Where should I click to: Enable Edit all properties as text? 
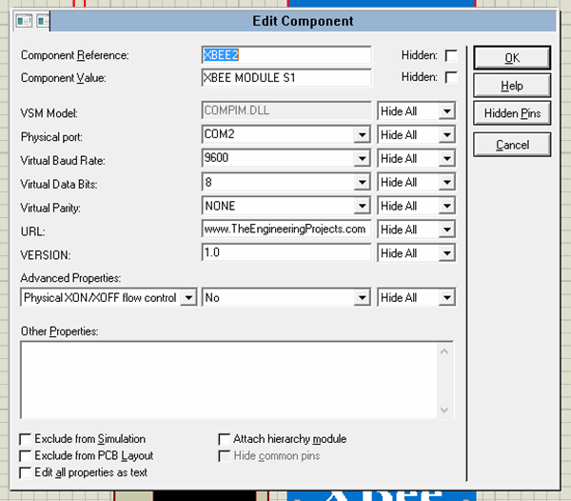click(26, 472)
